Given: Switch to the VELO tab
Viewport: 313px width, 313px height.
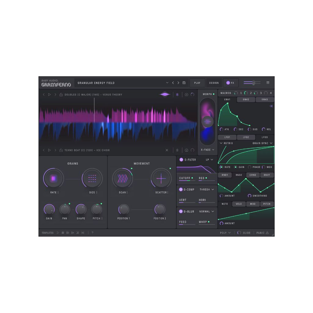Looking at the screenshot, I should (x=239, y=204).
